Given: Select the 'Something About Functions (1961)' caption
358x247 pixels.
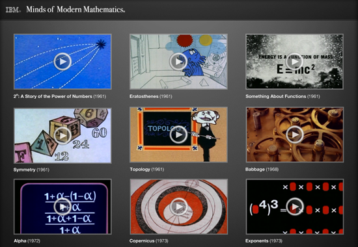Looking at the screenshot, I should click(282, 96).
